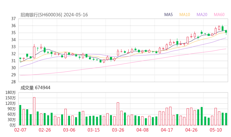The width and height of the screenshot is (231, 137).
Task: Click the price axis label 30
Action: tap(13, 68)
